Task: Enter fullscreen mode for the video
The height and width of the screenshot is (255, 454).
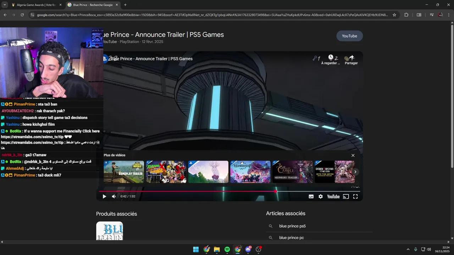Action: pos(355,197)
